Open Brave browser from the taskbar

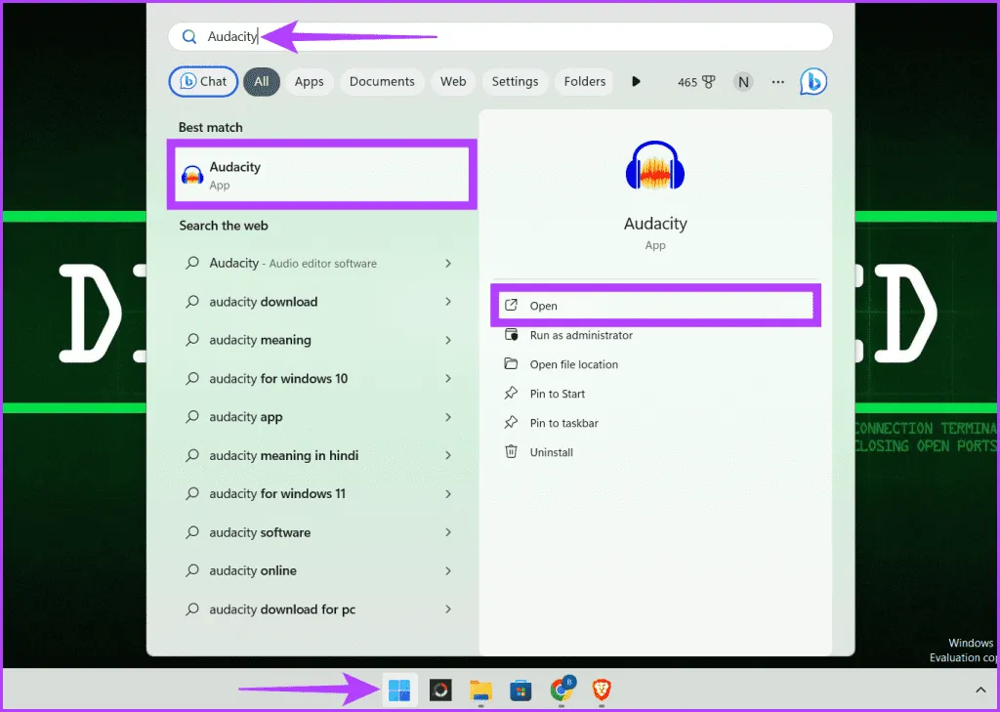point(602,691)
